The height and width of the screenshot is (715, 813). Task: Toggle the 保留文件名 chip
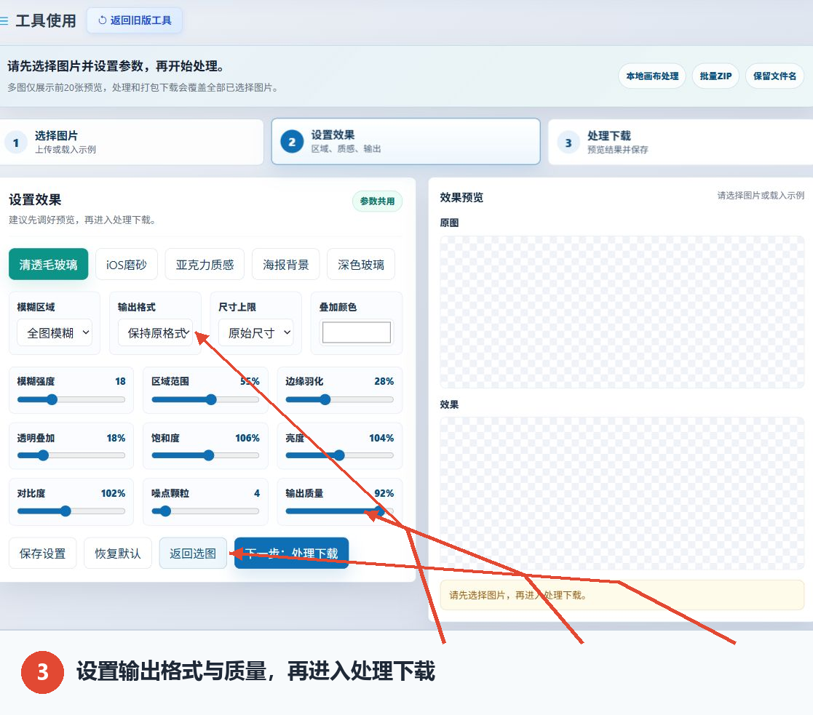[774, 76]
